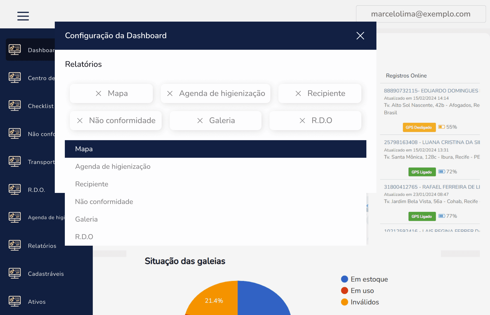Click the Cadastráveis sidebar icon
Viewport: 490px width, 315px height.
click(x=15, y=274)
